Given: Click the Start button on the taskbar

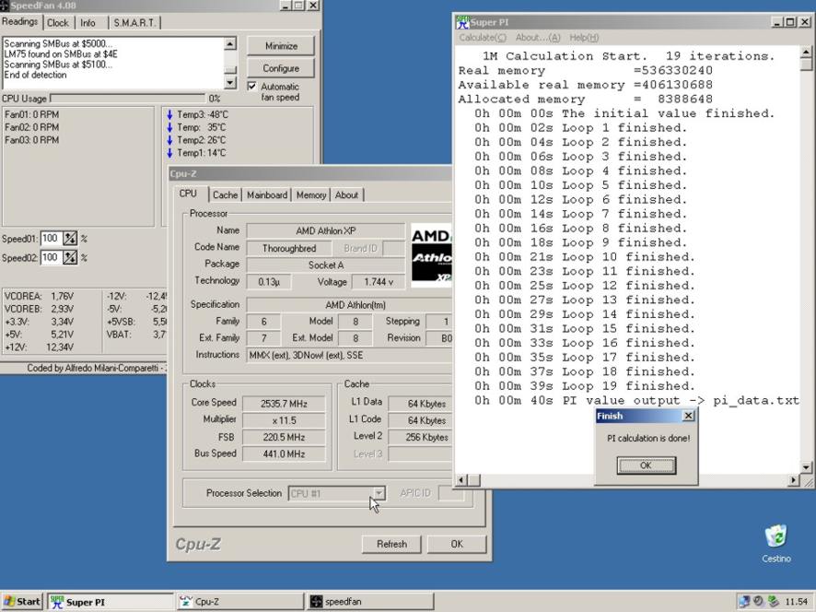Looking at the screenshot, I should pyautogui.click(x=21, y=602).
